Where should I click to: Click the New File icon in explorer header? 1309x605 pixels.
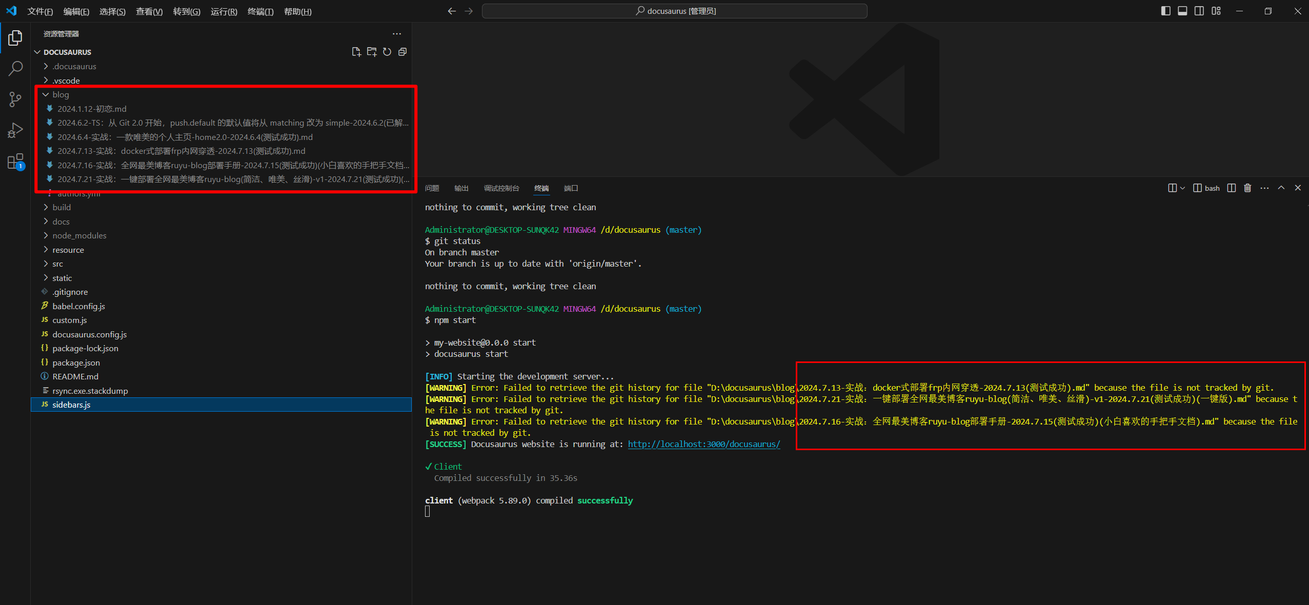[x=356, y=52]
